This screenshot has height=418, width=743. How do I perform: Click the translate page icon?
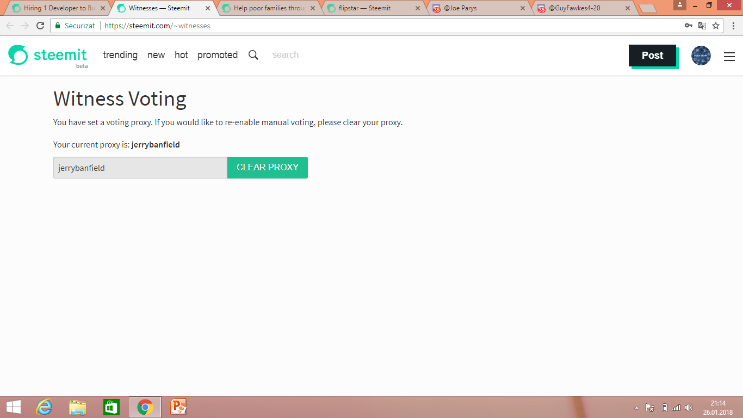click(x=702, y=26)
